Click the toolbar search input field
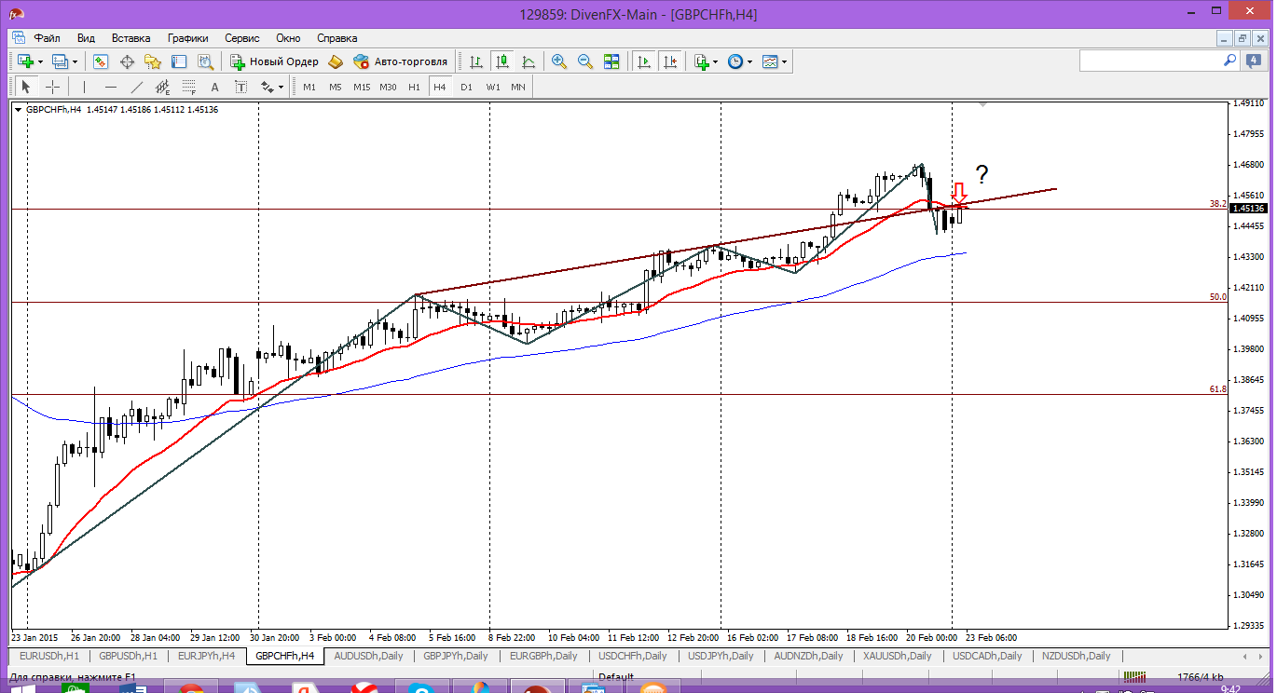1277x693 pixels. [x=1149, y=61]
